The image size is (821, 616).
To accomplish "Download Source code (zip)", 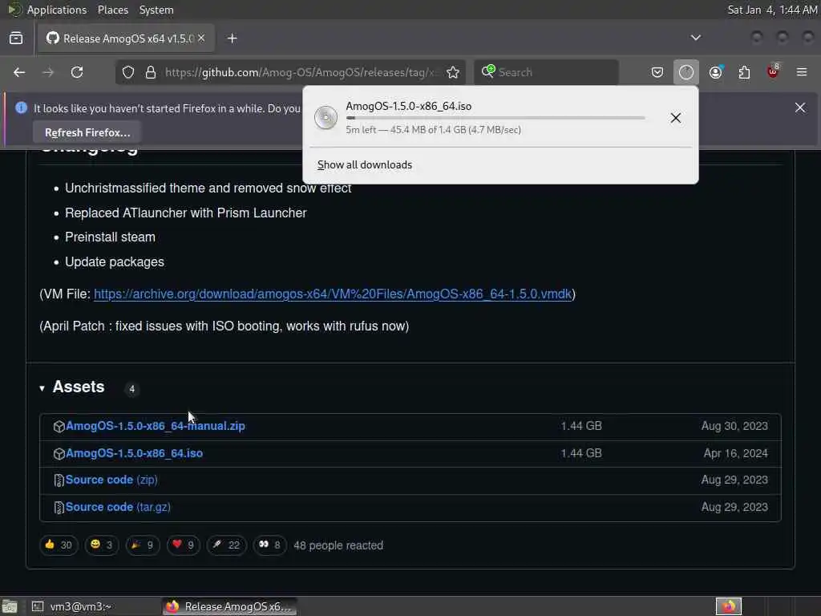I will click(111, 480).
